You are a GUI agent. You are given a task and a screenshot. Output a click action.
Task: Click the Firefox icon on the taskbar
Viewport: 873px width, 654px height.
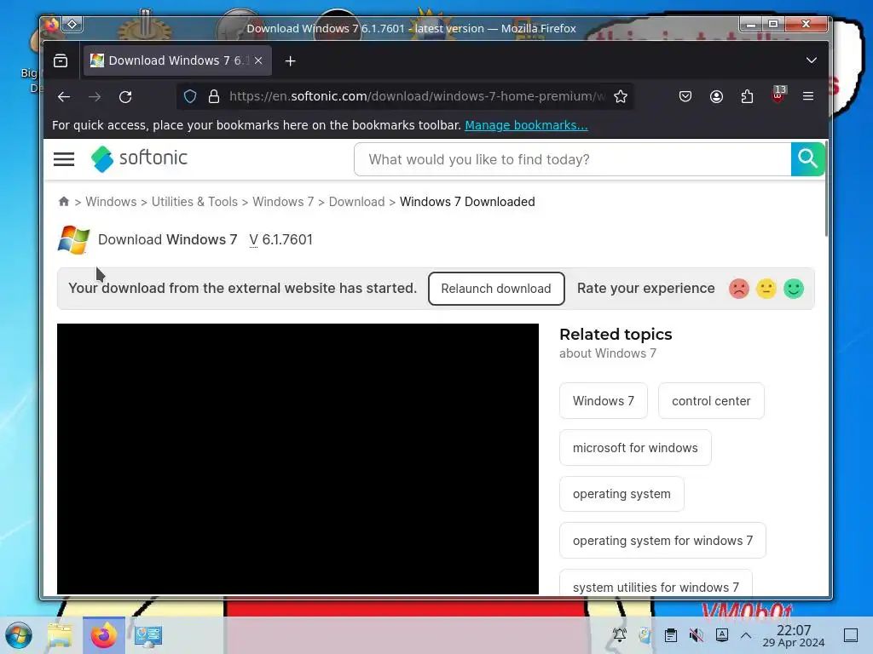103,635
